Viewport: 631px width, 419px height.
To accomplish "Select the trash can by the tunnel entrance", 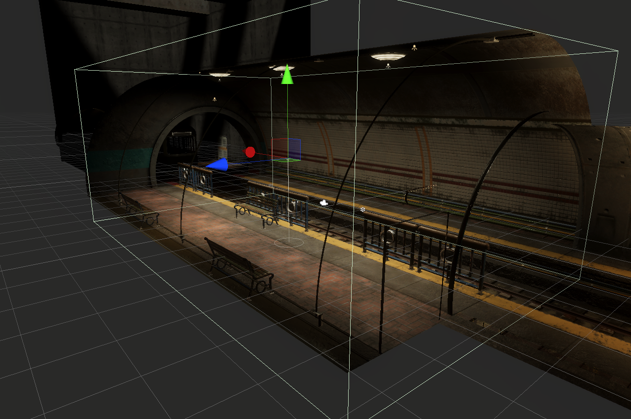I will [224, 148].
